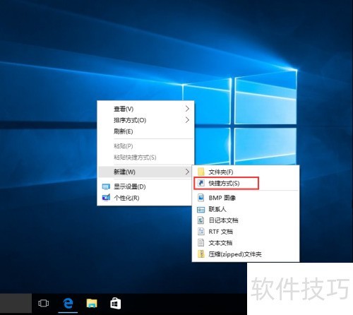Expand the 查看(V) submenu arrow

[187, 109]
